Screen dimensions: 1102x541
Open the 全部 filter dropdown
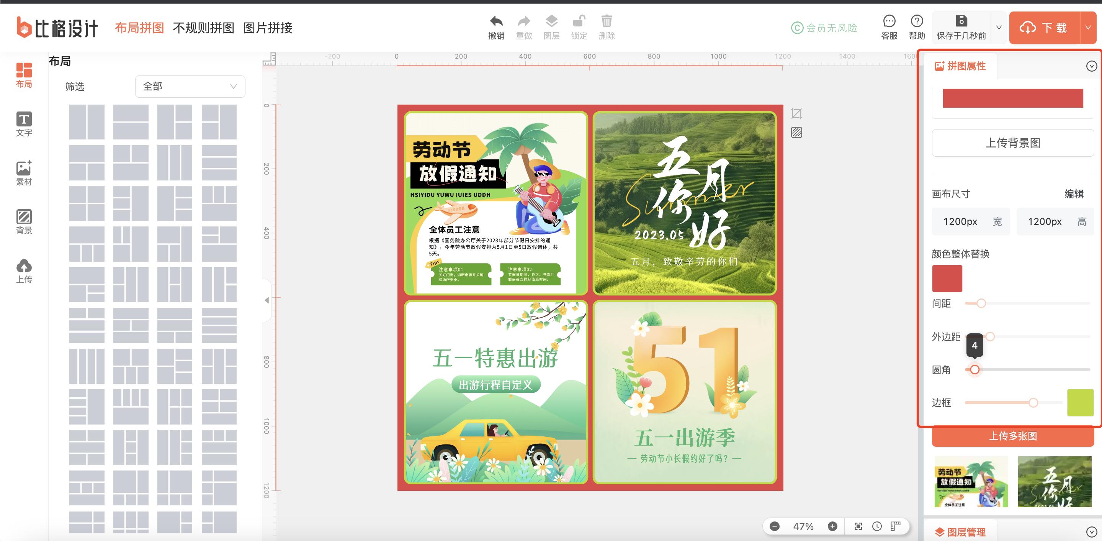point(190,86)
